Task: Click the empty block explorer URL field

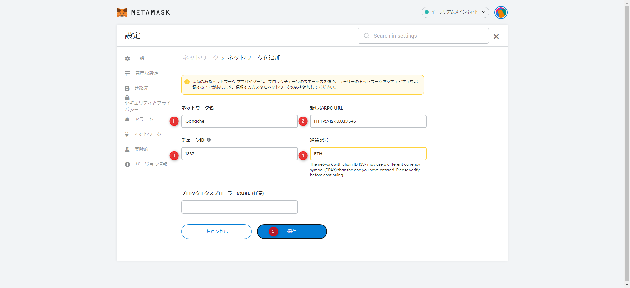Action: 240,207
